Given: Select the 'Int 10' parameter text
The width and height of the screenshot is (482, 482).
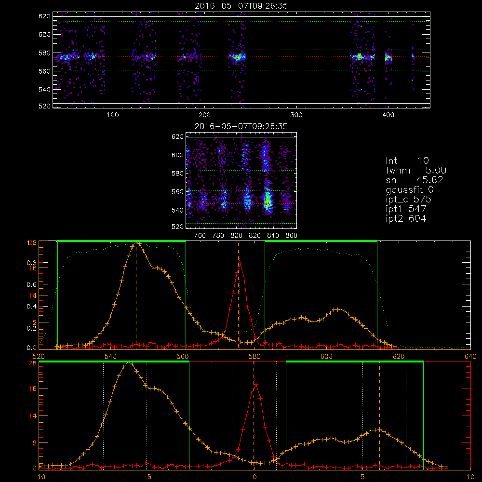Looking at the screenshot, I should point(407,161).
